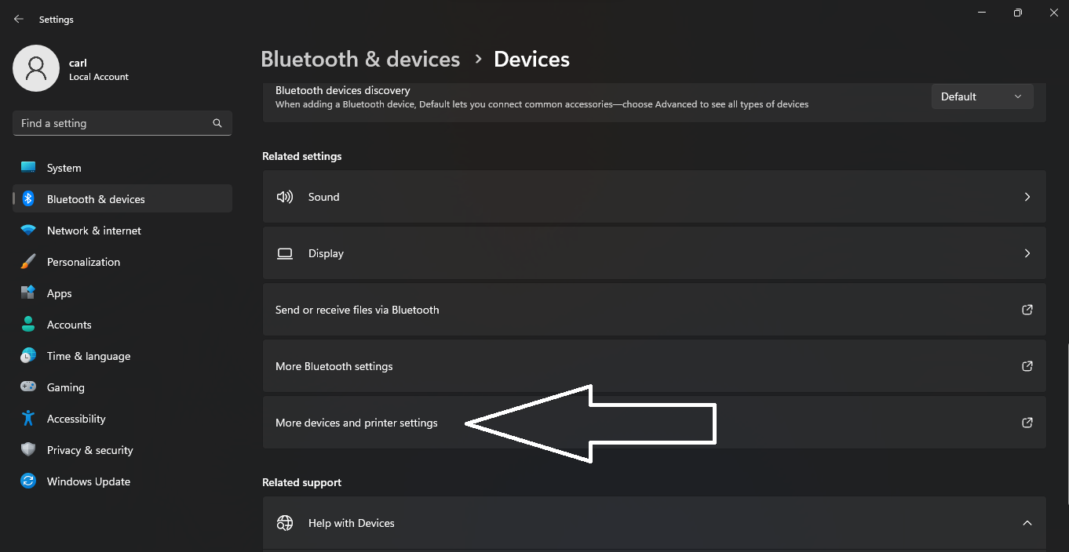The height and width of the screenshot is (552, 1069).
Task: Expand the Sound settings chevron
Action: tap(1027, 197)
